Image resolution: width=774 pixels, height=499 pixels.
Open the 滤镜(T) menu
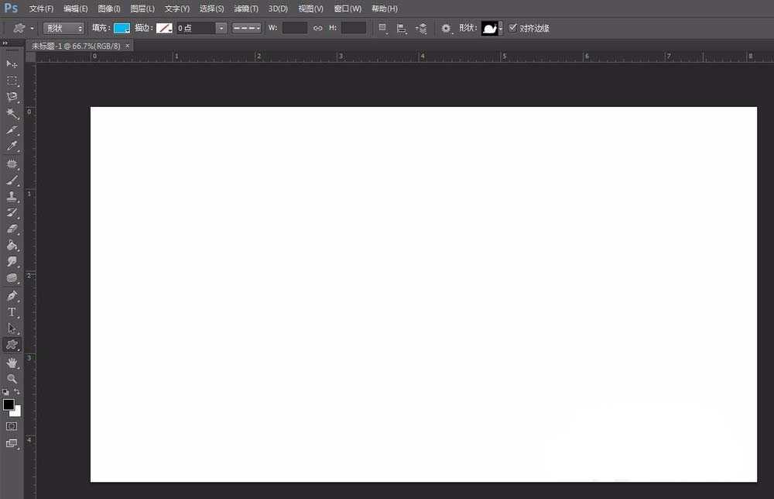[x=246, y=9]
